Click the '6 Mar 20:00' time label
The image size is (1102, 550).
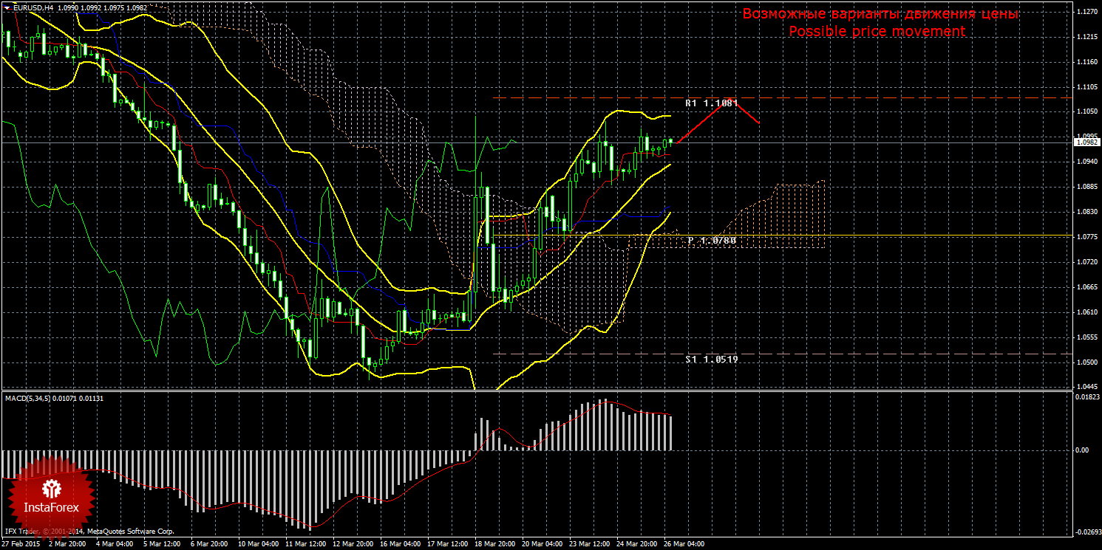pos(208,544)
